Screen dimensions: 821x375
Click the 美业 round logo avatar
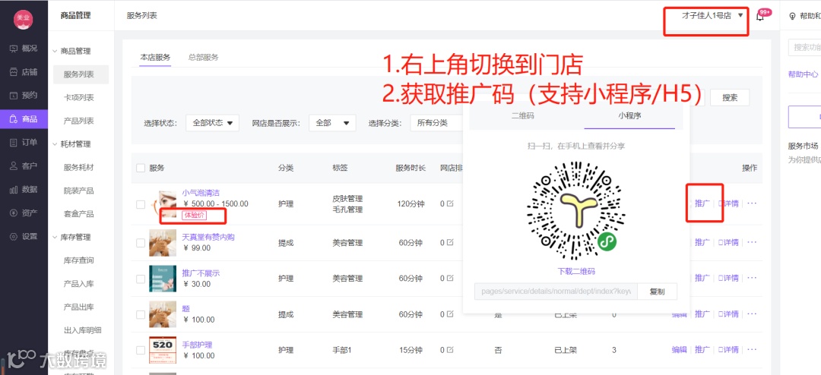pos(23,19)
